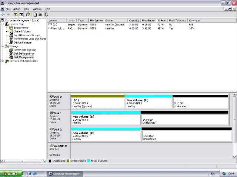The image size is (237, 177).
Task: Select the Services and Applications icon
Action: pyautogui.click(x=7, y=61)
